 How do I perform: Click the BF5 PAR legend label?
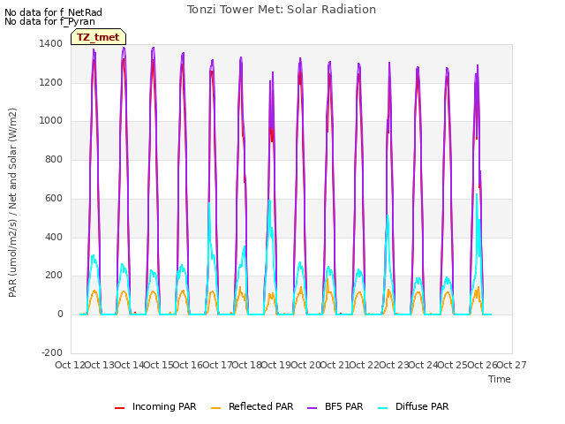[343, 406]
